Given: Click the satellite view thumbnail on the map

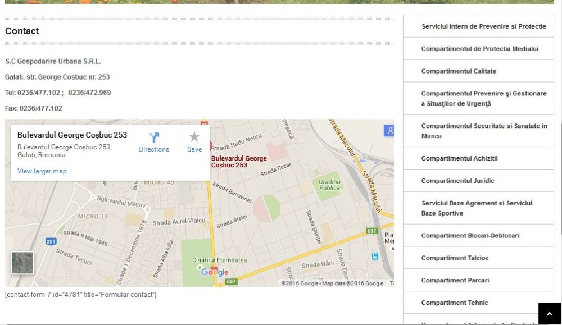Looking at the screenshot, I should coord(21,262).
